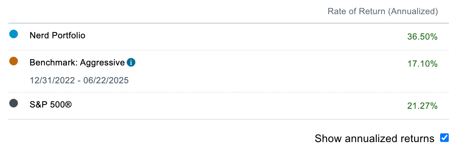This screenshot has height=150, width=456.
Task: Click the word (Annualized) in the header
Action: coord(413,11)
